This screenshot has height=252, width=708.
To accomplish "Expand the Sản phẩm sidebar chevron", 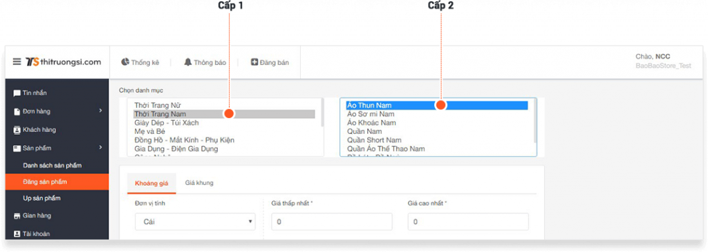I will coord(101,148).
